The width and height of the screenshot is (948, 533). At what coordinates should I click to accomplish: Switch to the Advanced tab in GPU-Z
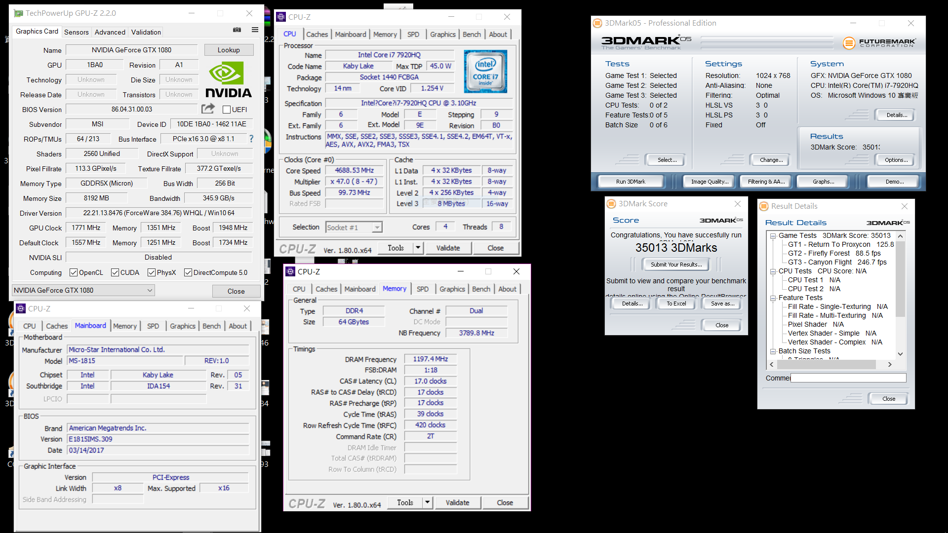click(110, 32)
